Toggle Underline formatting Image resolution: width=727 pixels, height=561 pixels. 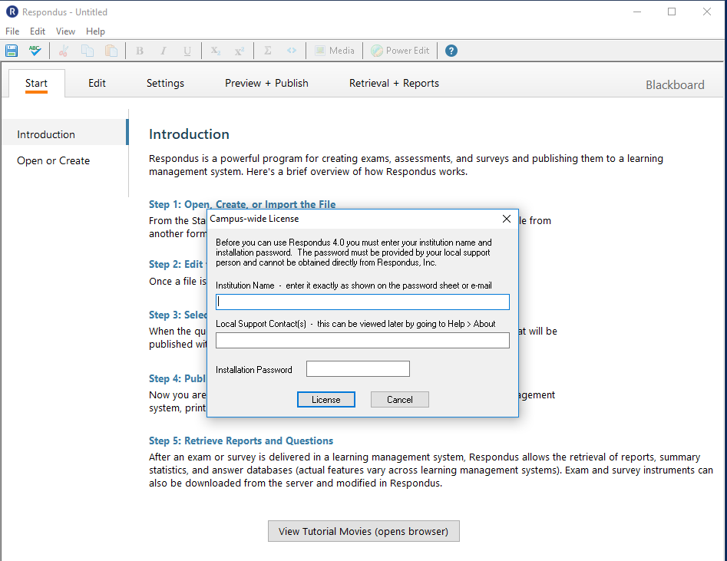tap(187, 51)
